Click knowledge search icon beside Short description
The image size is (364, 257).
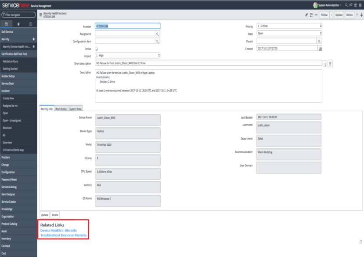[330, 63]
